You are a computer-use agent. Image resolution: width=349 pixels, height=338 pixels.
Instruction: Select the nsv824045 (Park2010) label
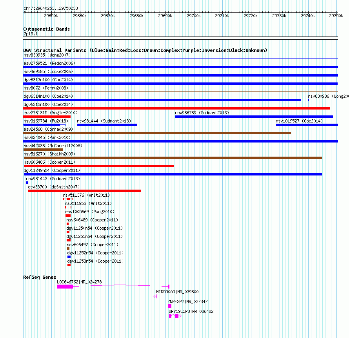tap(47, 137)
